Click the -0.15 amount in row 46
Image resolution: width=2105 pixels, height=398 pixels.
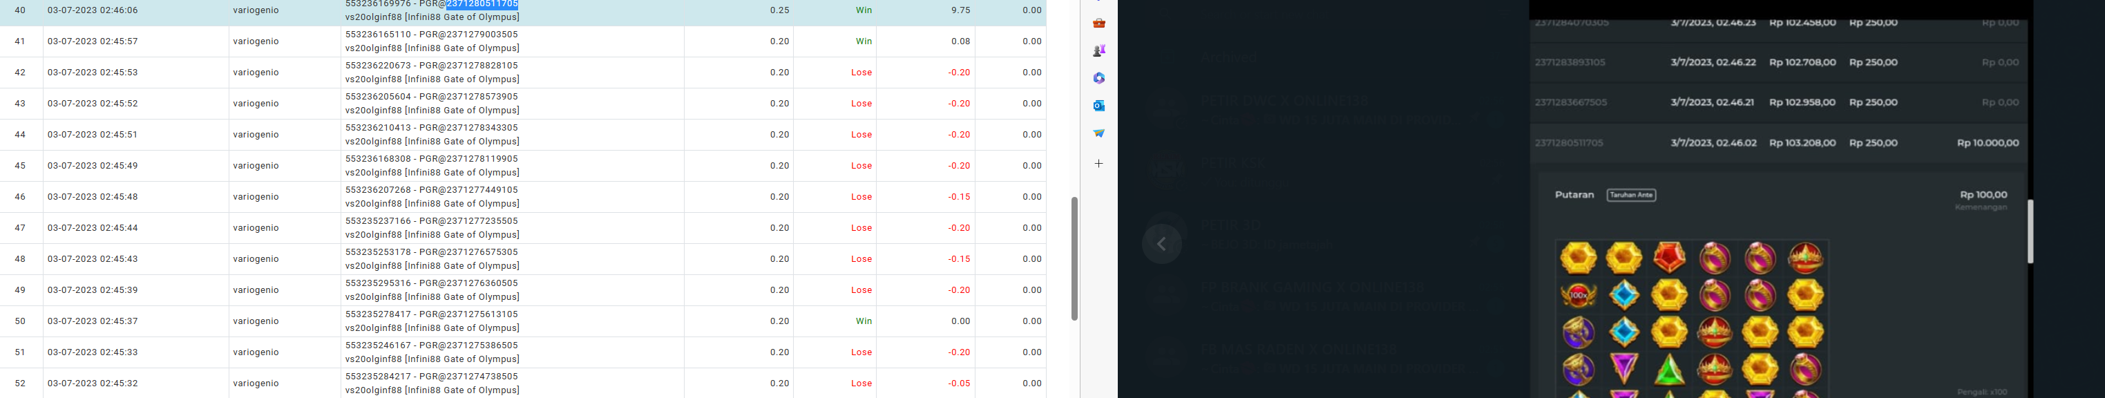click(960, 197)
